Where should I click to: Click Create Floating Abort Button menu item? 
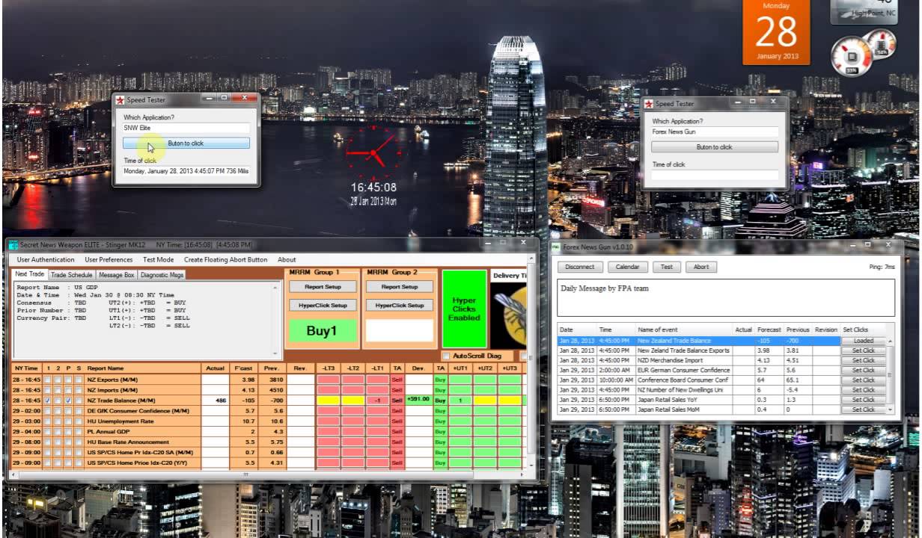pos(225,260)
